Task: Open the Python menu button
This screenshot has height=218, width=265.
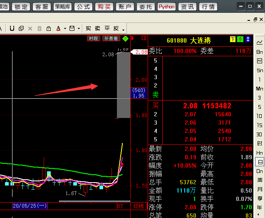Action: pos(166,7)
